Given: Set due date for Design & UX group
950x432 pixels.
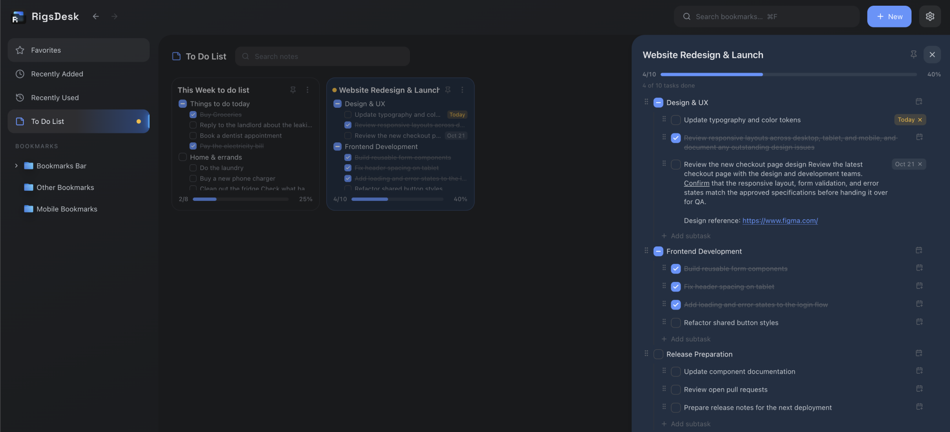Looking at the screenshot, I should (919, 102).
